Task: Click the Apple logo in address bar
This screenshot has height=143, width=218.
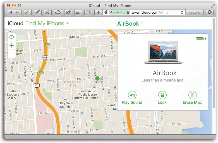Action: pos(106,12)
